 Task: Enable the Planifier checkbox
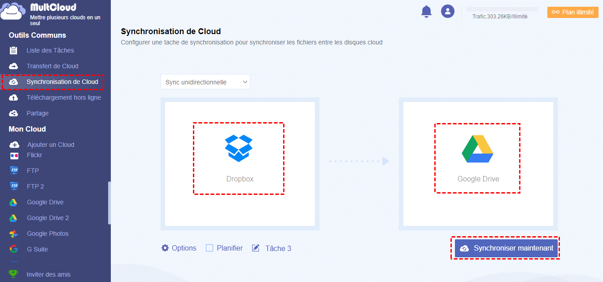pyautogui.click(x=210, y=248)
